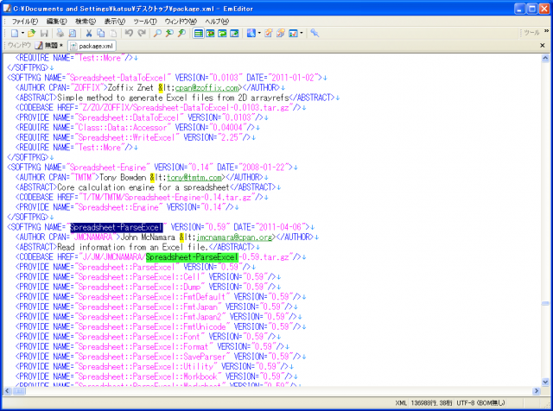The width and height of the screenshot is (553, 411).
Task: Open properties for all configurations
Action: [x=281, y=33]
